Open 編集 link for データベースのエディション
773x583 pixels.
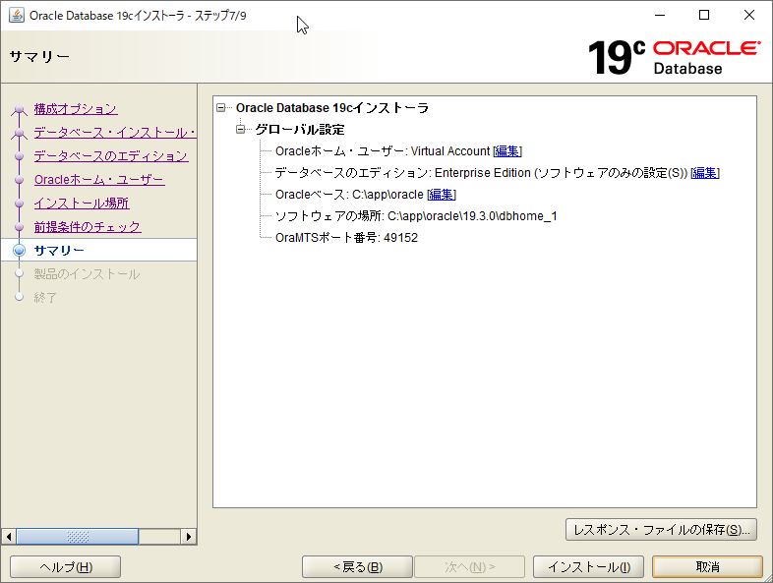(x=705, y=173)
